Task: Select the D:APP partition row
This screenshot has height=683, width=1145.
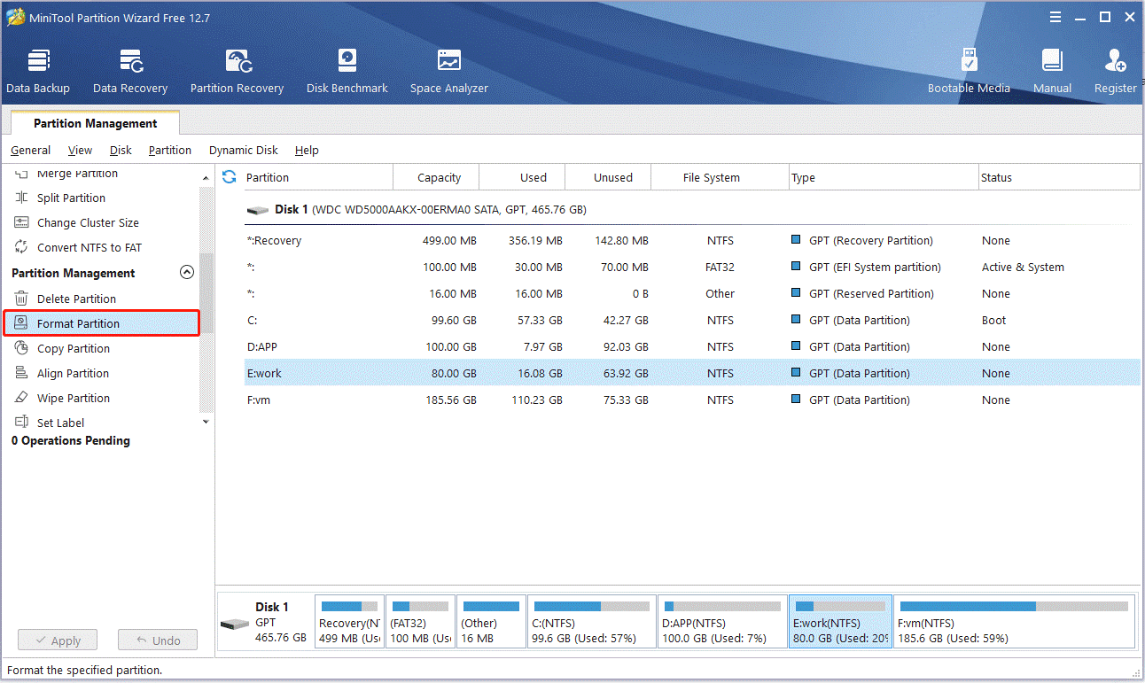Action: click(x=692, y=347)
